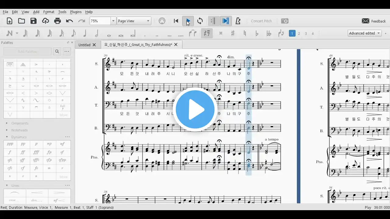Click the Concert Pitch button

pos(261,21)
